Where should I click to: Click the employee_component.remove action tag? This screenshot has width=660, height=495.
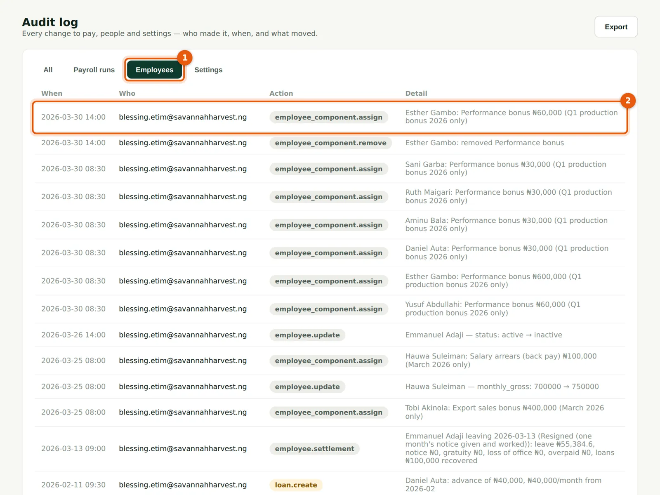(330, 143)
